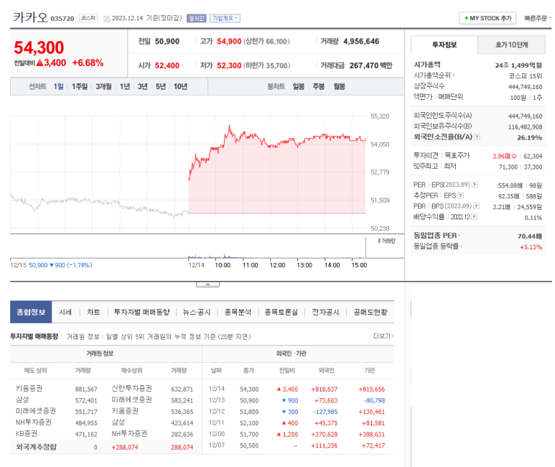
Task: Click the 거래원 정보 table header
Action: [100, 353]
